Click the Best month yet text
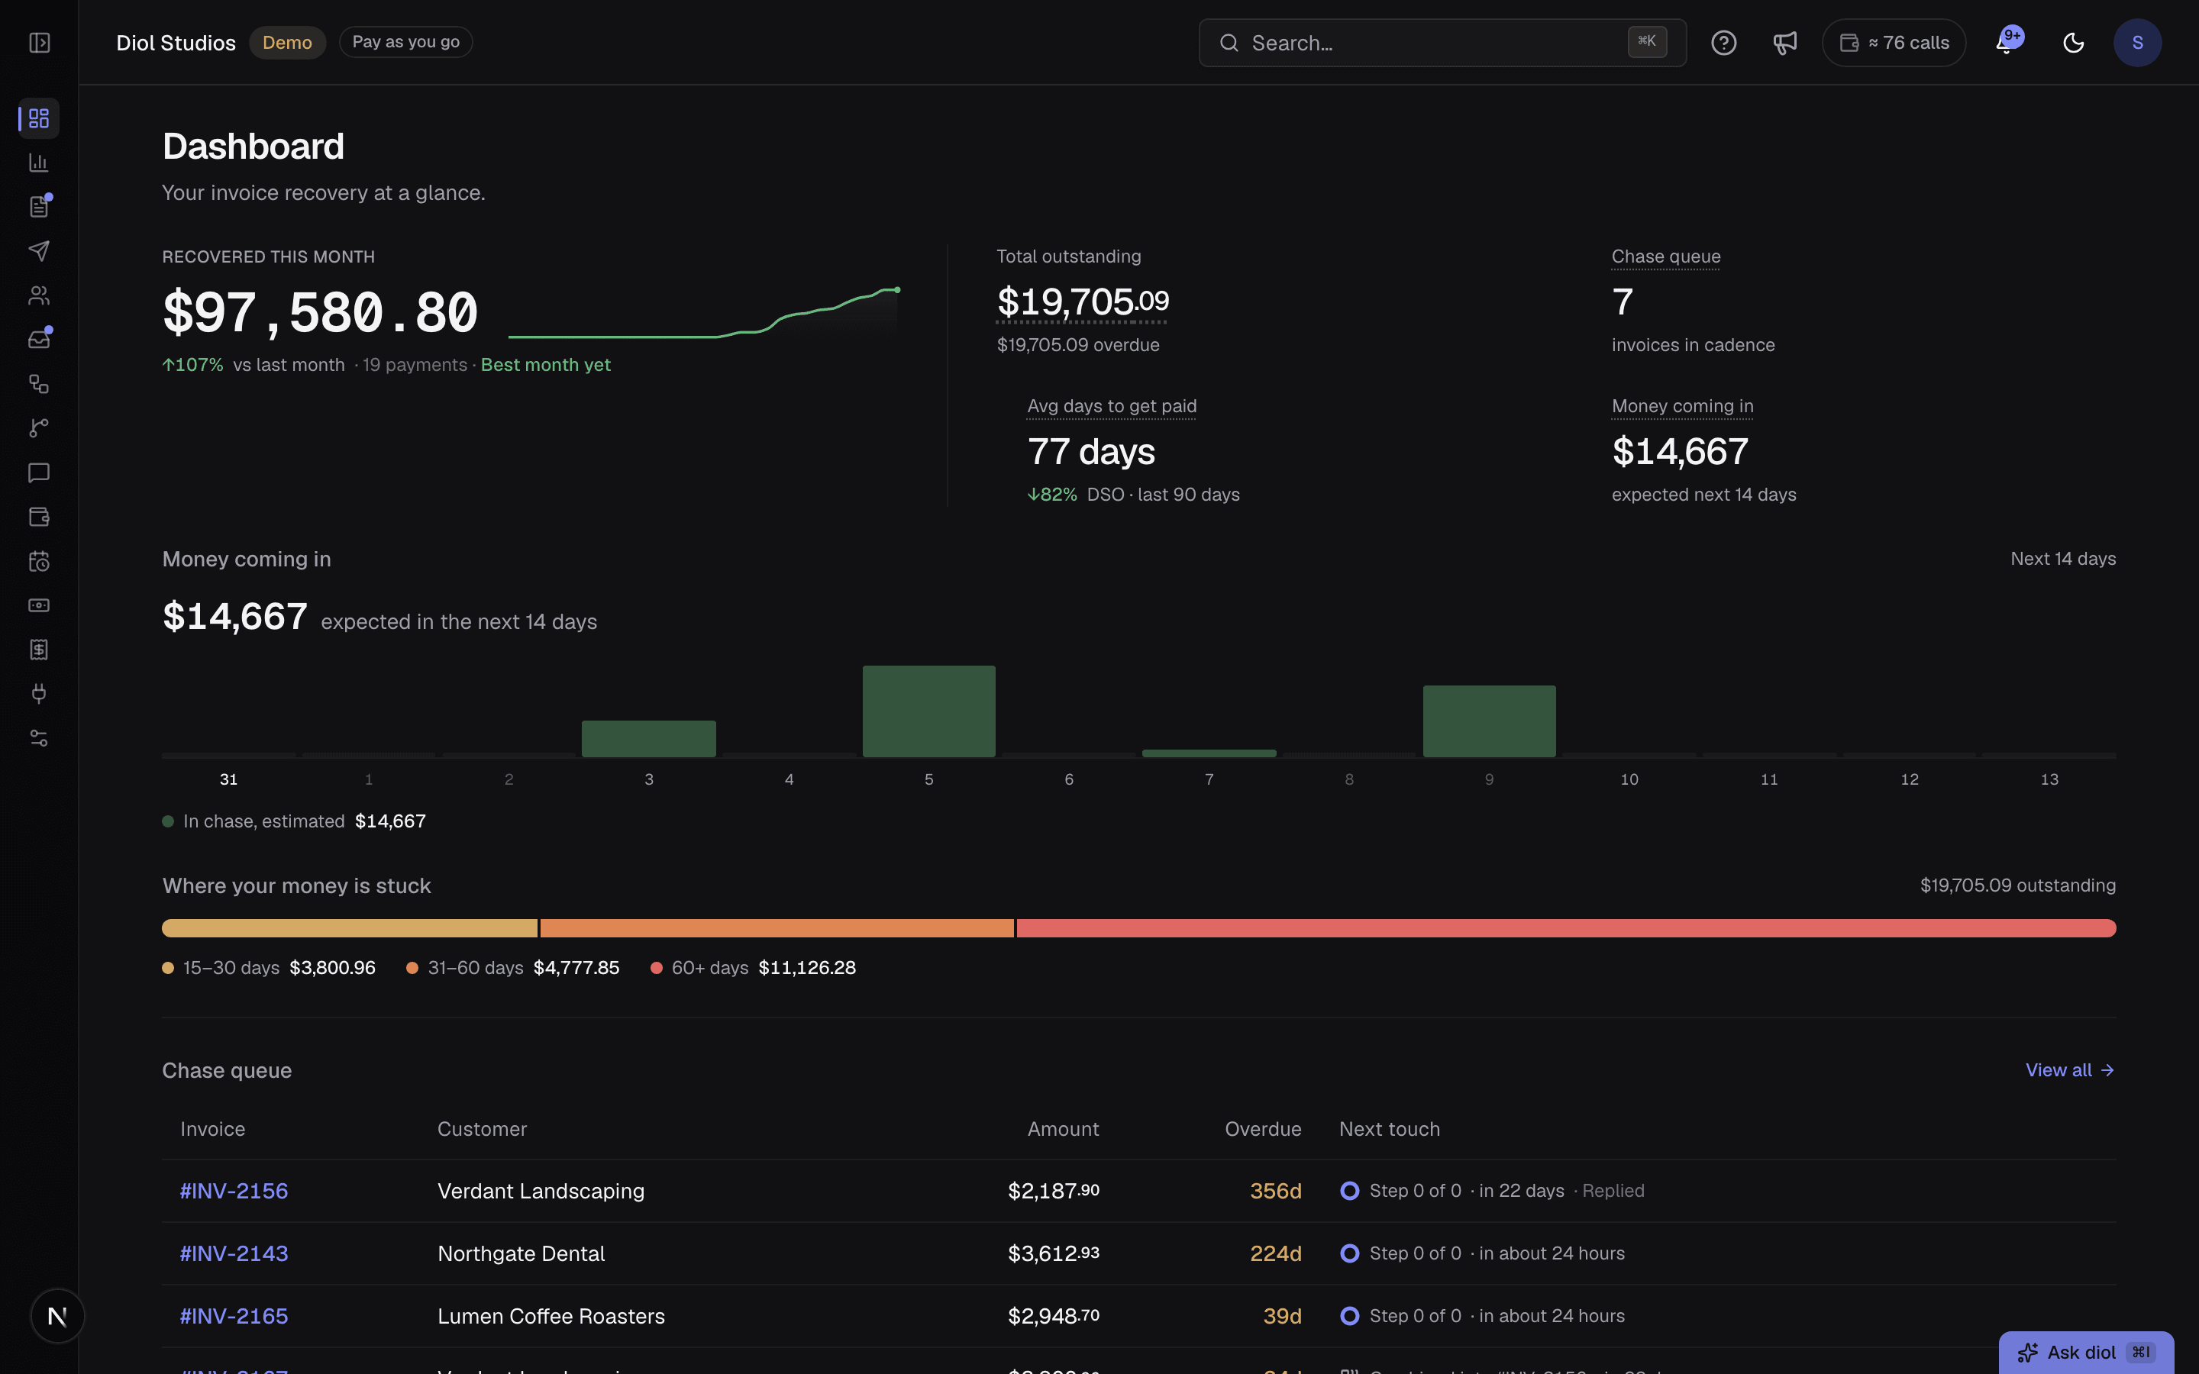Image resolution: width=2199 pixels, height=1374 pixels. point(545,364)
